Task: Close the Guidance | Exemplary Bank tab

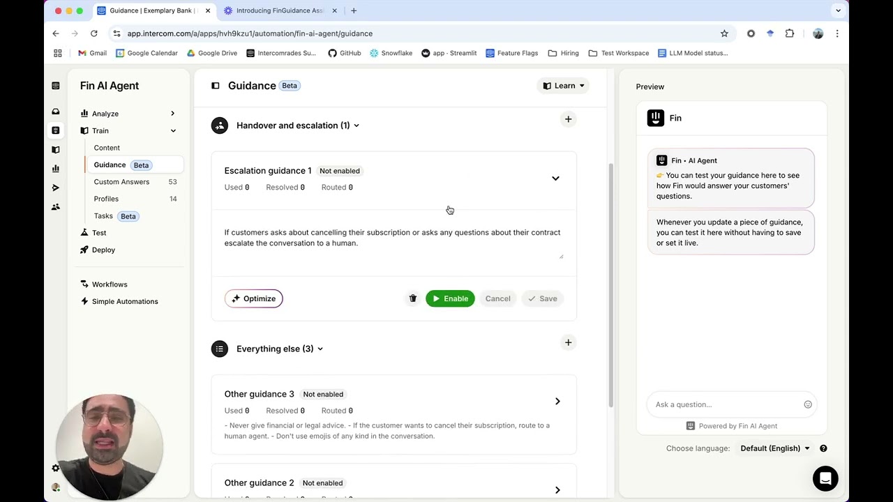Action: 208,10
